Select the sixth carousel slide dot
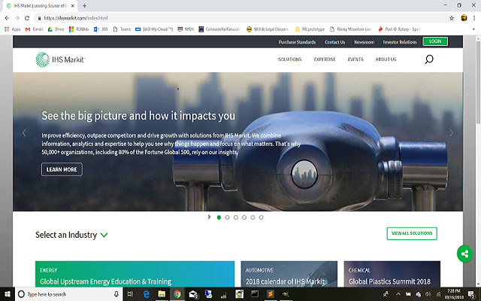Viewport: 481px width, 301px height. pos(261,217)
